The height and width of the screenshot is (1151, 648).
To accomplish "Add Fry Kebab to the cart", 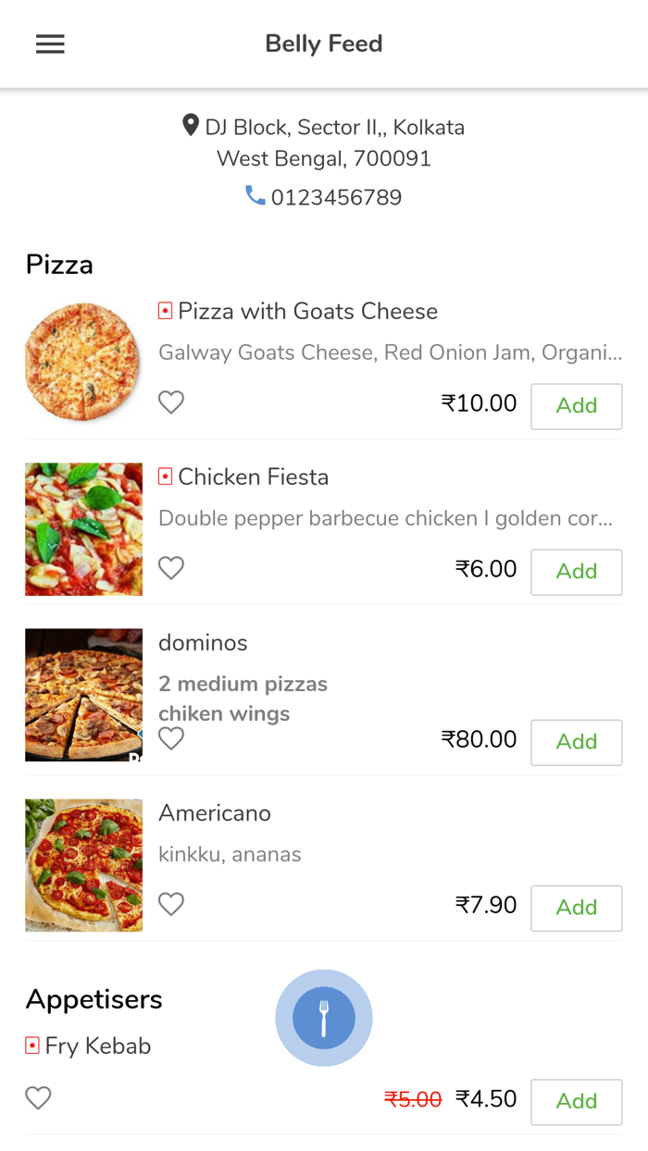I will (x=576, y=1101).
